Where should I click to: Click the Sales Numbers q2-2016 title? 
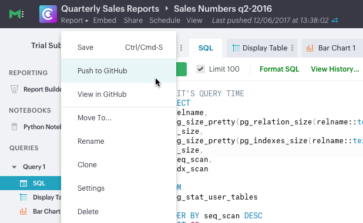tap(223, 9)
